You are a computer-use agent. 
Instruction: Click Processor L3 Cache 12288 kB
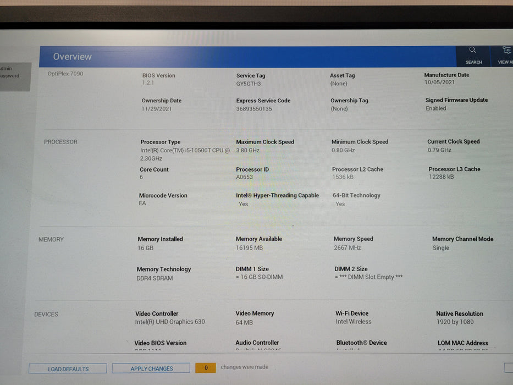[442, 177]
